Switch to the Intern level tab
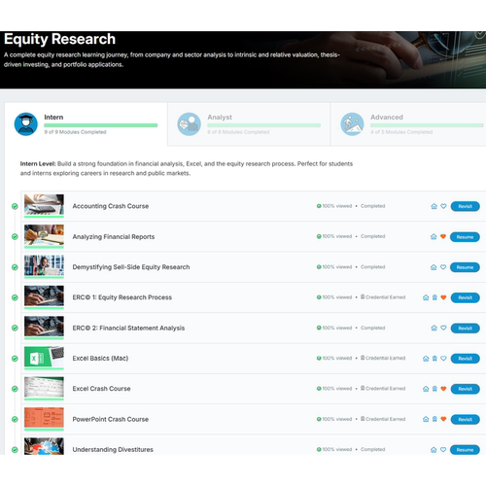The image size is (486, 486). click(x=86, y=124)
